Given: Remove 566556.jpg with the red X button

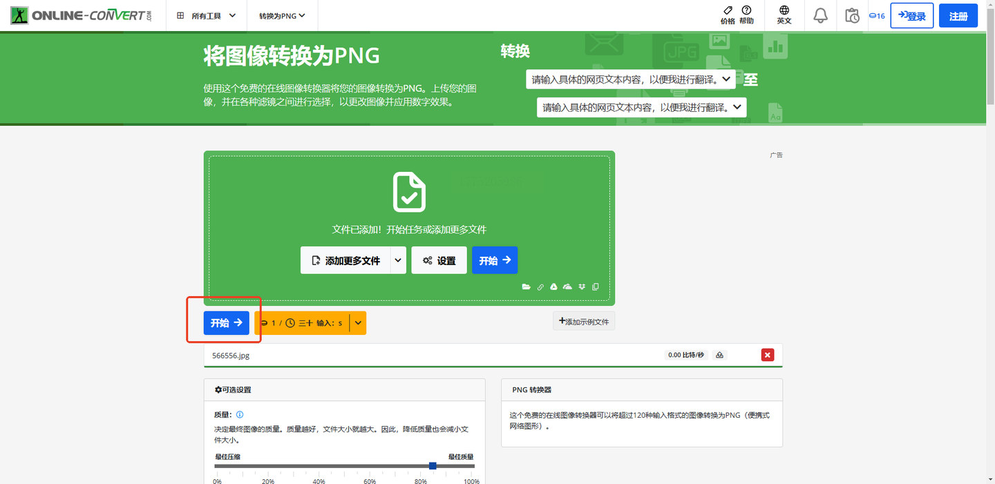Looking at the screenshot, I should (768, 355).
